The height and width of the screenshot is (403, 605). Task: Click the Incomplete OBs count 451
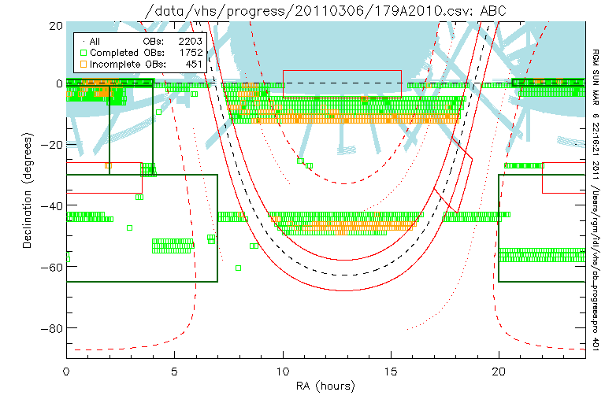coord(194,63)
